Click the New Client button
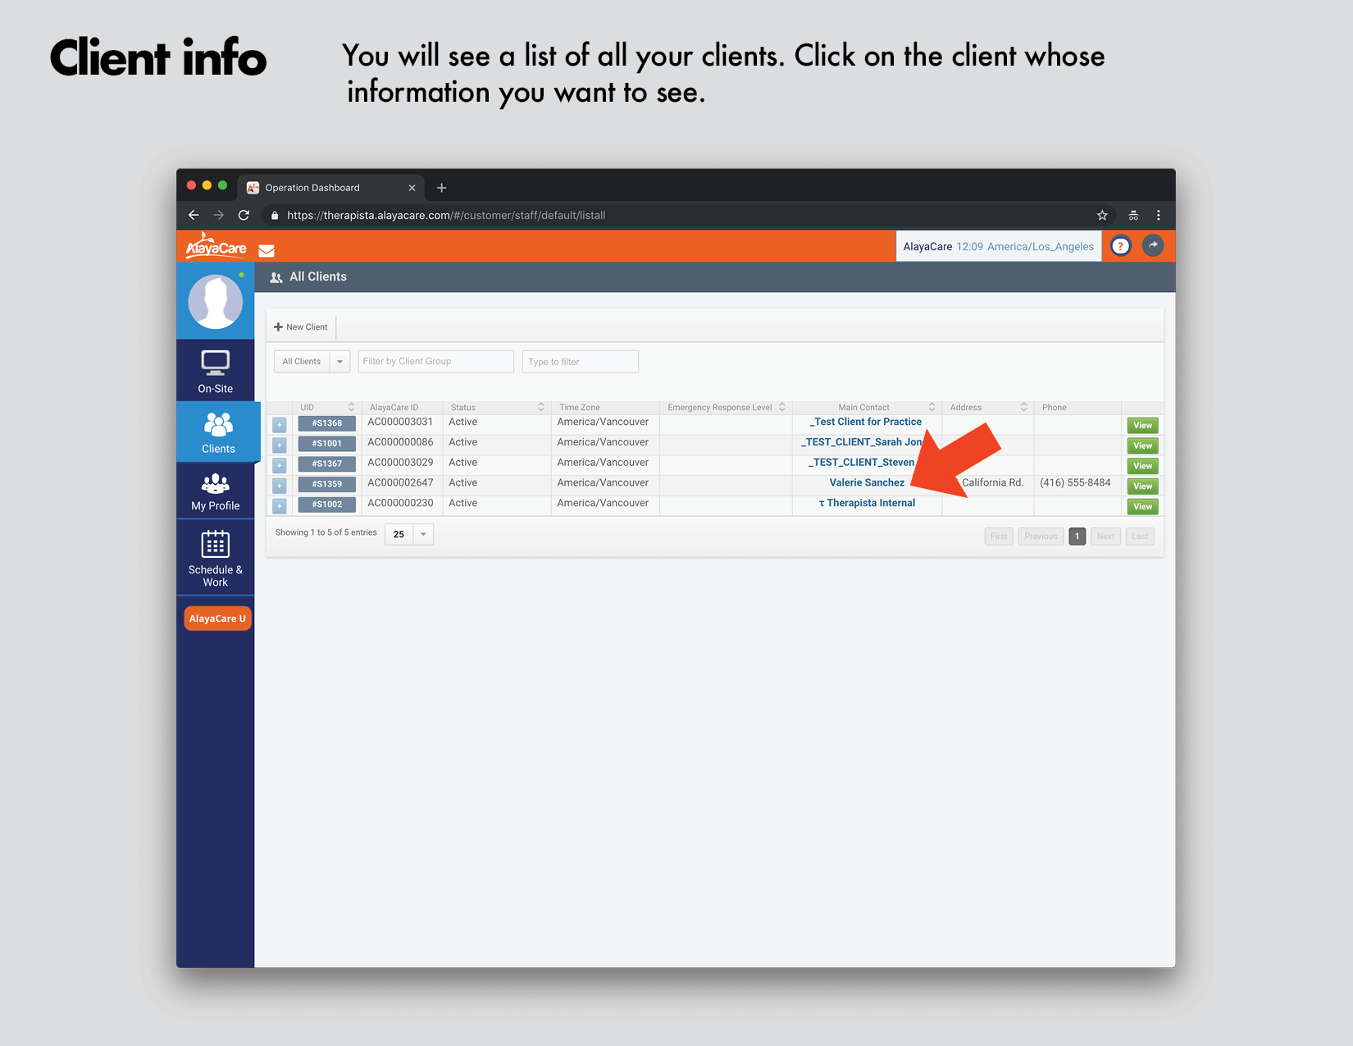 click(301, 327)
